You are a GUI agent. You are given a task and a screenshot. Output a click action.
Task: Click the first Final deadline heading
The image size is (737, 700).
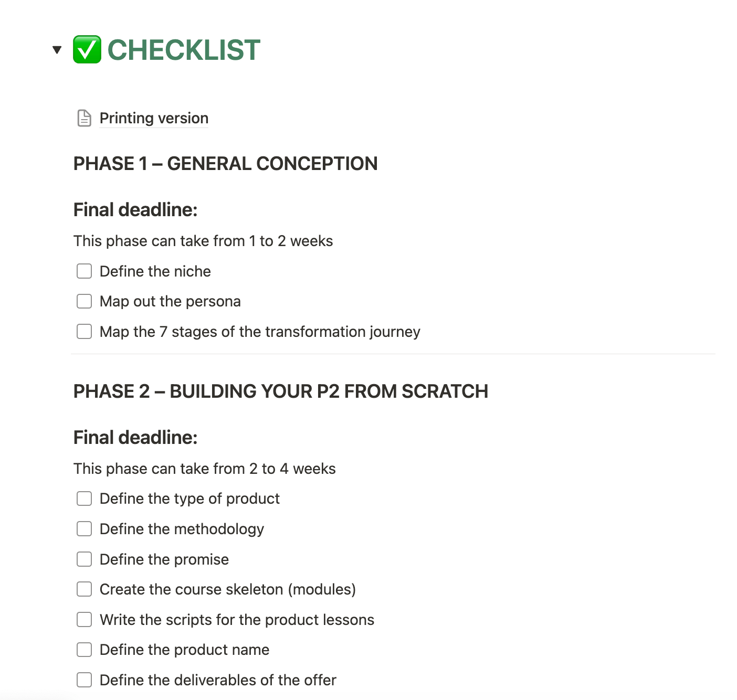click(135, 210)
